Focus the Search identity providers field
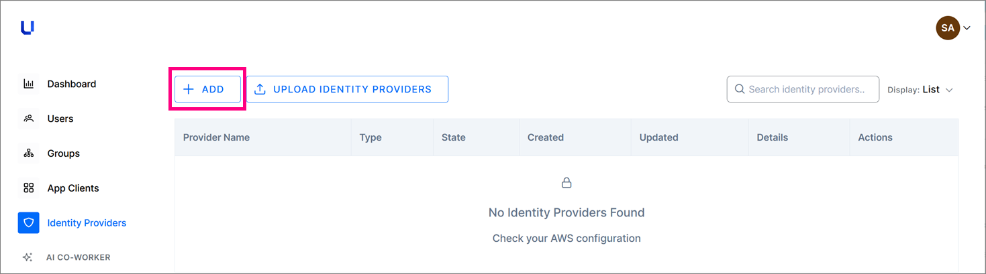Viewport: 986px width, 274px height. tap(803, 89)
